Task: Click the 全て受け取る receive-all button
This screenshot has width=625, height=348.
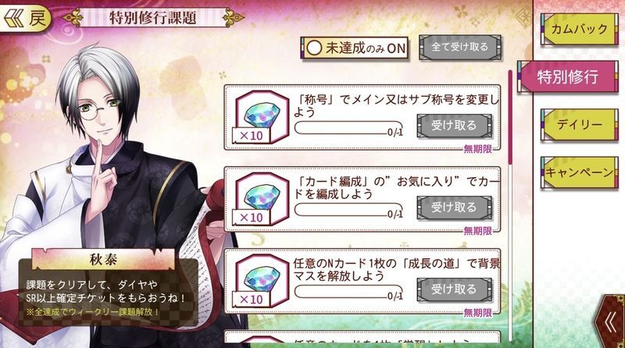Action: click(459, 48)
